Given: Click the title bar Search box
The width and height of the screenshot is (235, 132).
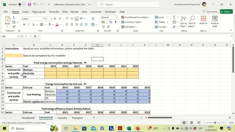Looking at the screenshot, I should (x=128, y=4).
